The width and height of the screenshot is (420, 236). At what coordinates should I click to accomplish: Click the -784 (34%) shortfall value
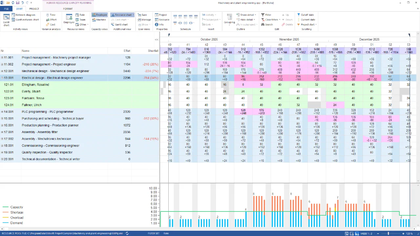150,78
